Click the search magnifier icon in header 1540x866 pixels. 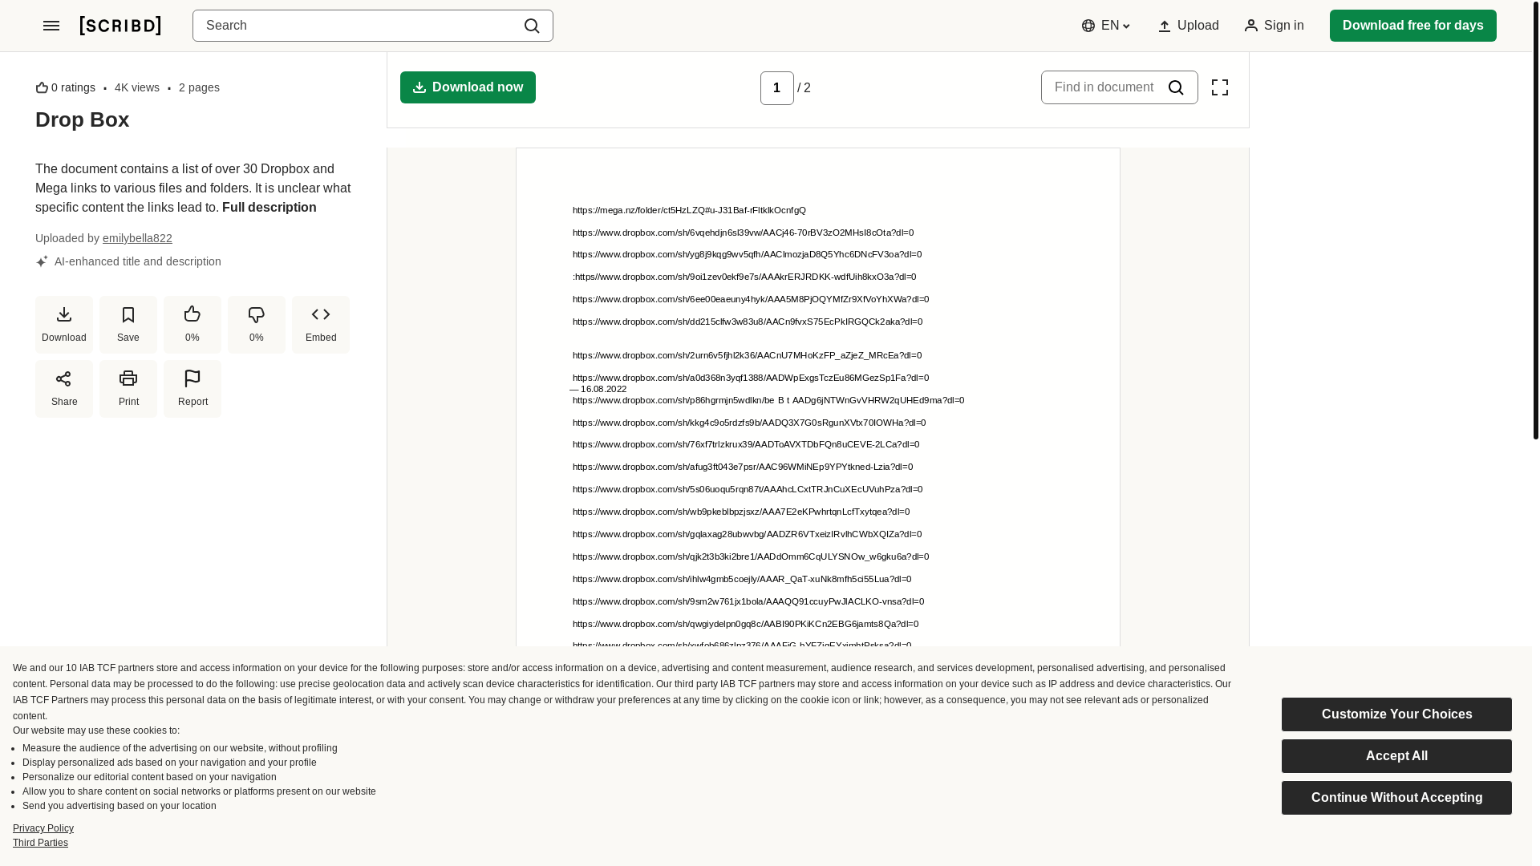pos(532,26)
